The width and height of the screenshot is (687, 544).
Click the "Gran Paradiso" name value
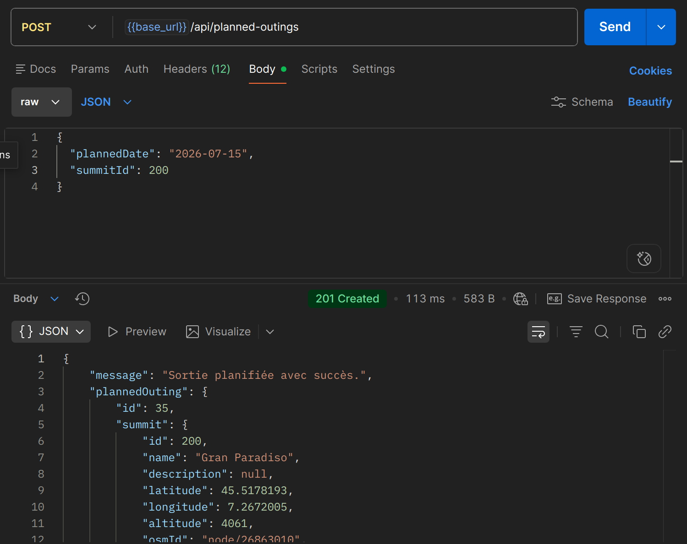point(244,458)
